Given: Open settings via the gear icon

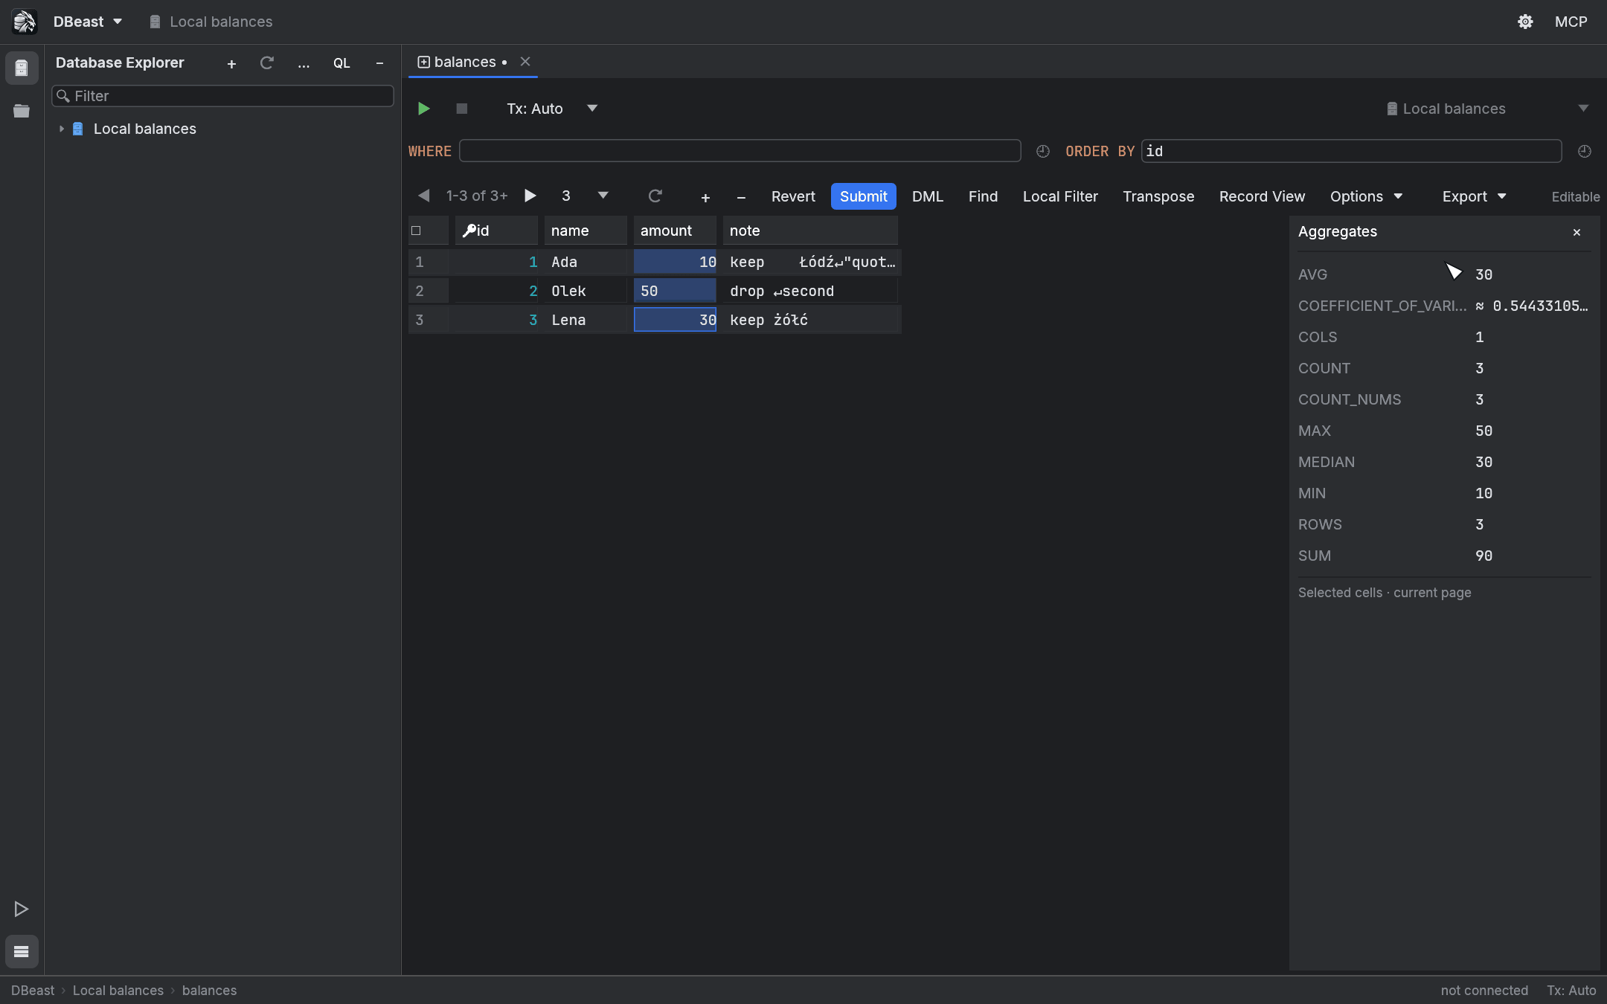Looking at the screenshot, I should pos(1525,22).
